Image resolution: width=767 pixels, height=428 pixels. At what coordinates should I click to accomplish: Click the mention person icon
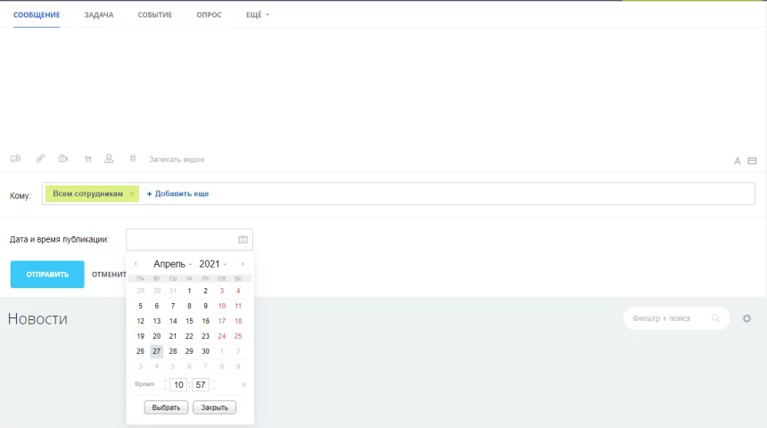pyautogui.click(x=109, y=159)
